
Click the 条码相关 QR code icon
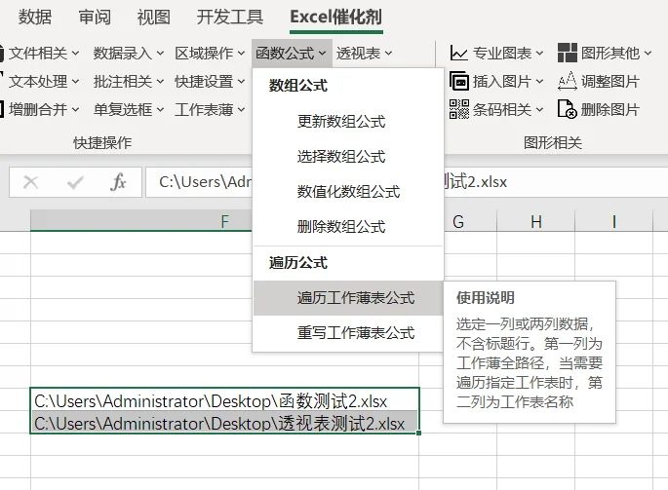point(459,109)
